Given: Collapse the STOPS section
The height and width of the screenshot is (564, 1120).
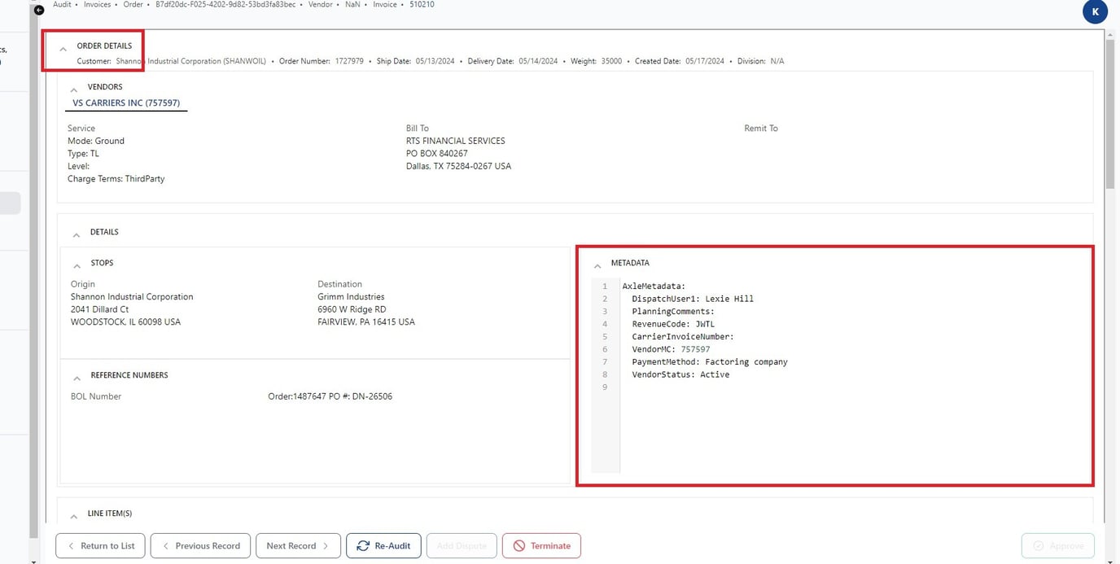Looking at the screenshot, I should click(x=77, y=264).
